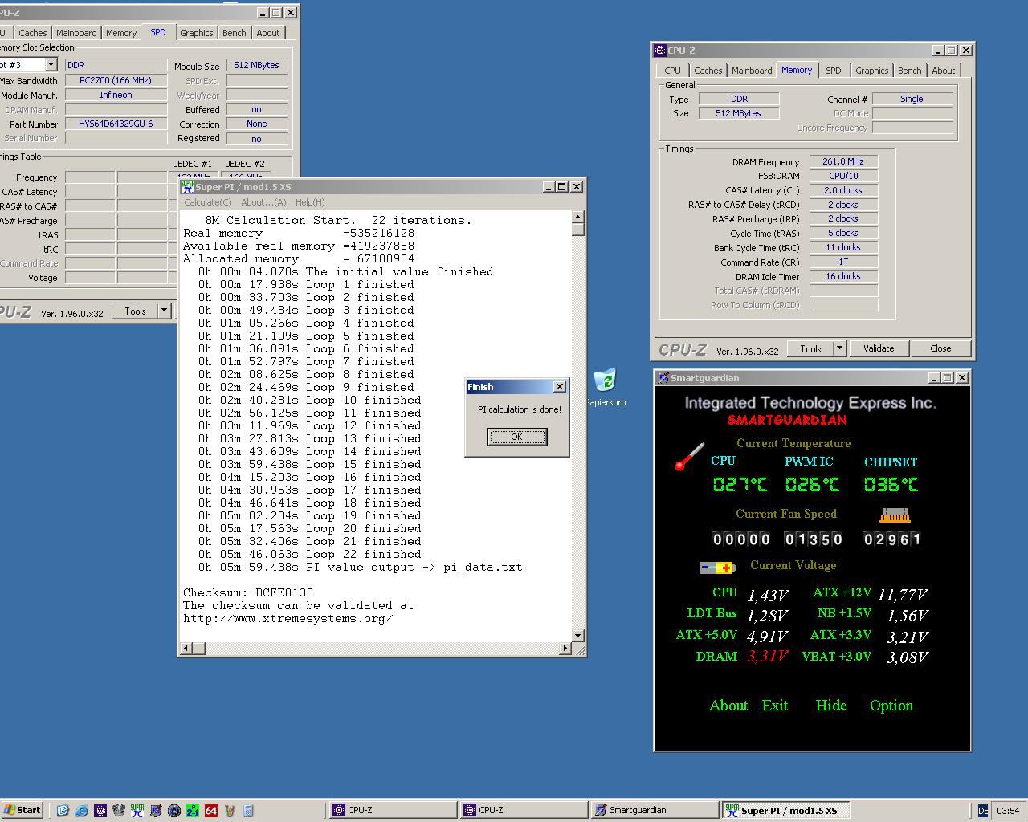The image size is (1028, 822).
Task: Expand the Tools dropdown arrow in the left CPU-Z window
Action: [164, 311]
